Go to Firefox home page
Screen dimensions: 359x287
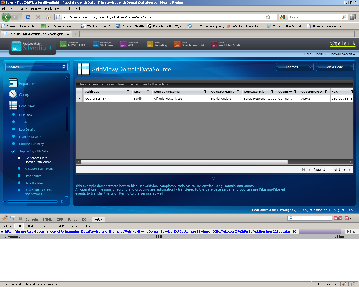(x=48, y=17)
